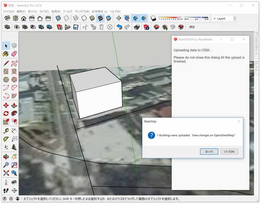261x204 pixels.
Task: Open the カメラ(C) menu
Action: pos(44,11)
